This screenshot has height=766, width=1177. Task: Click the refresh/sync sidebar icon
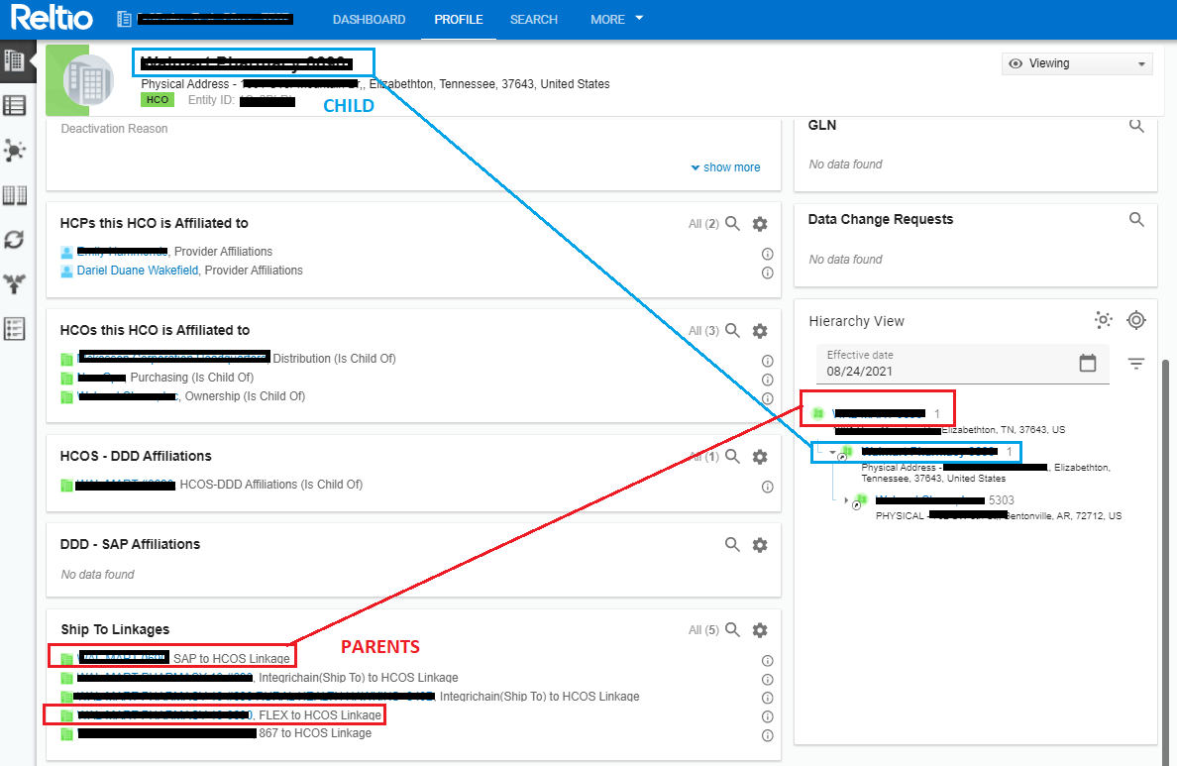(14, 240)
